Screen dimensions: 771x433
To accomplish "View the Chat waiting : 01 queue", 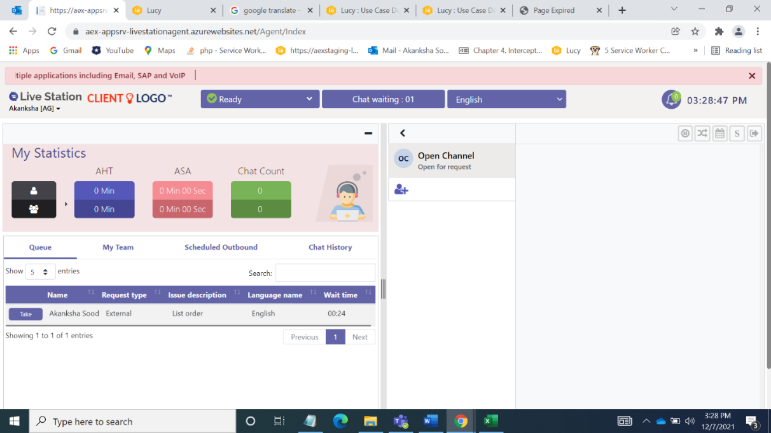I will coord(383,99).
